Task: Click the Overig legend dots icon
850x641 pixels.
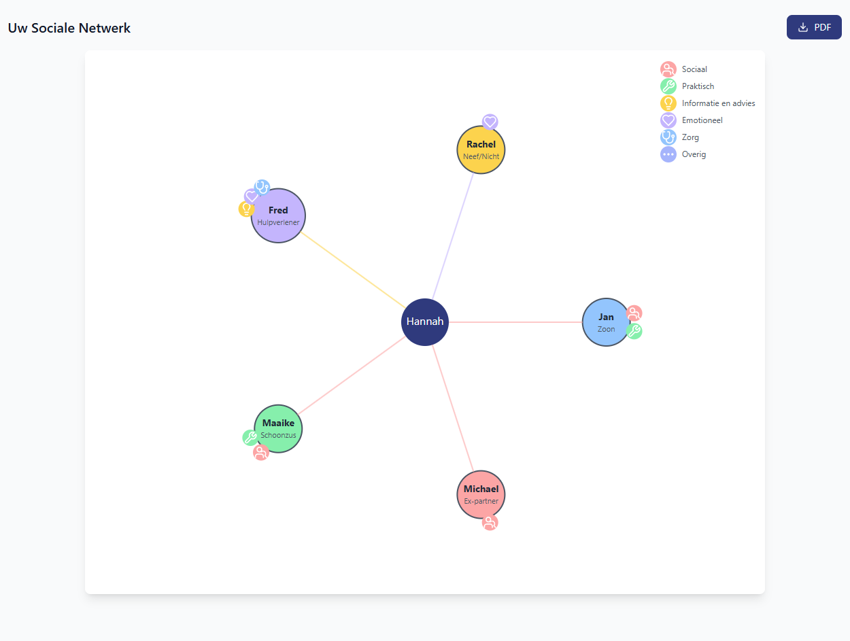Action: pos(668,154)
